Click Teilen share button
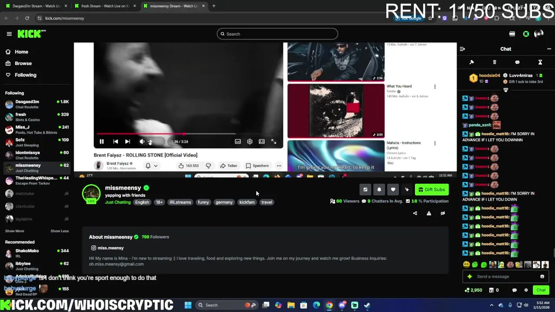Screen dimensions: 555x312 pos(229,166)
